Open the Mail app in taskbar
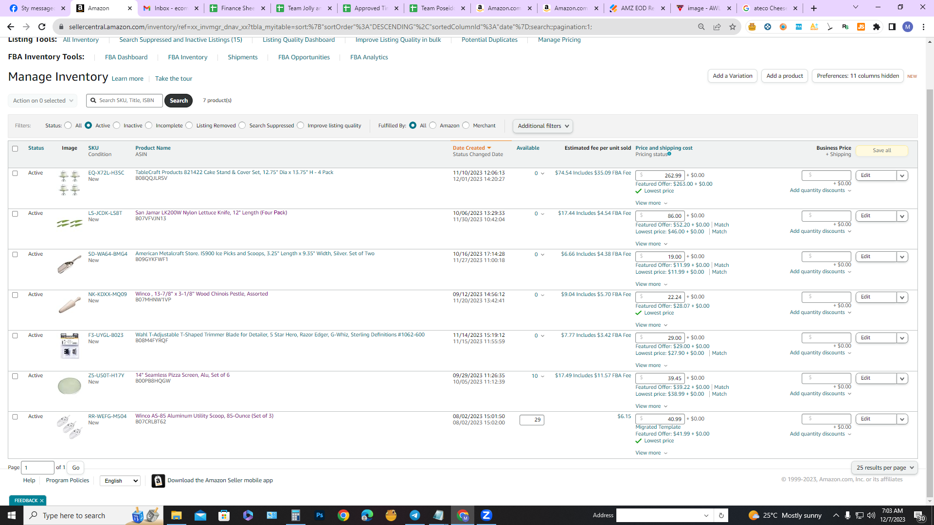This screenshot has width=934, height=525. point(200,515)
